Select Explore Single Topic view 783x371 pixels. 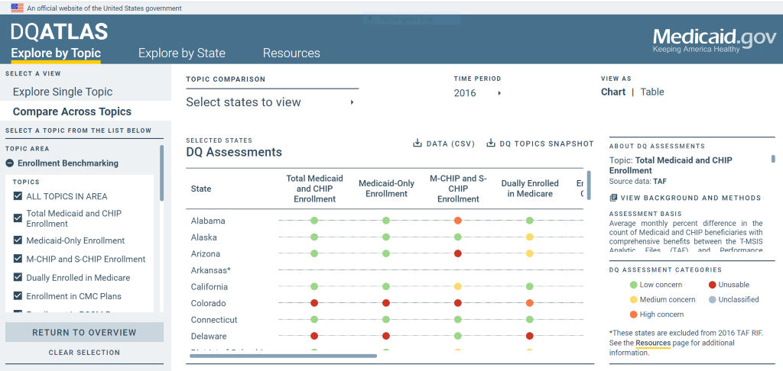pos(63,92)
